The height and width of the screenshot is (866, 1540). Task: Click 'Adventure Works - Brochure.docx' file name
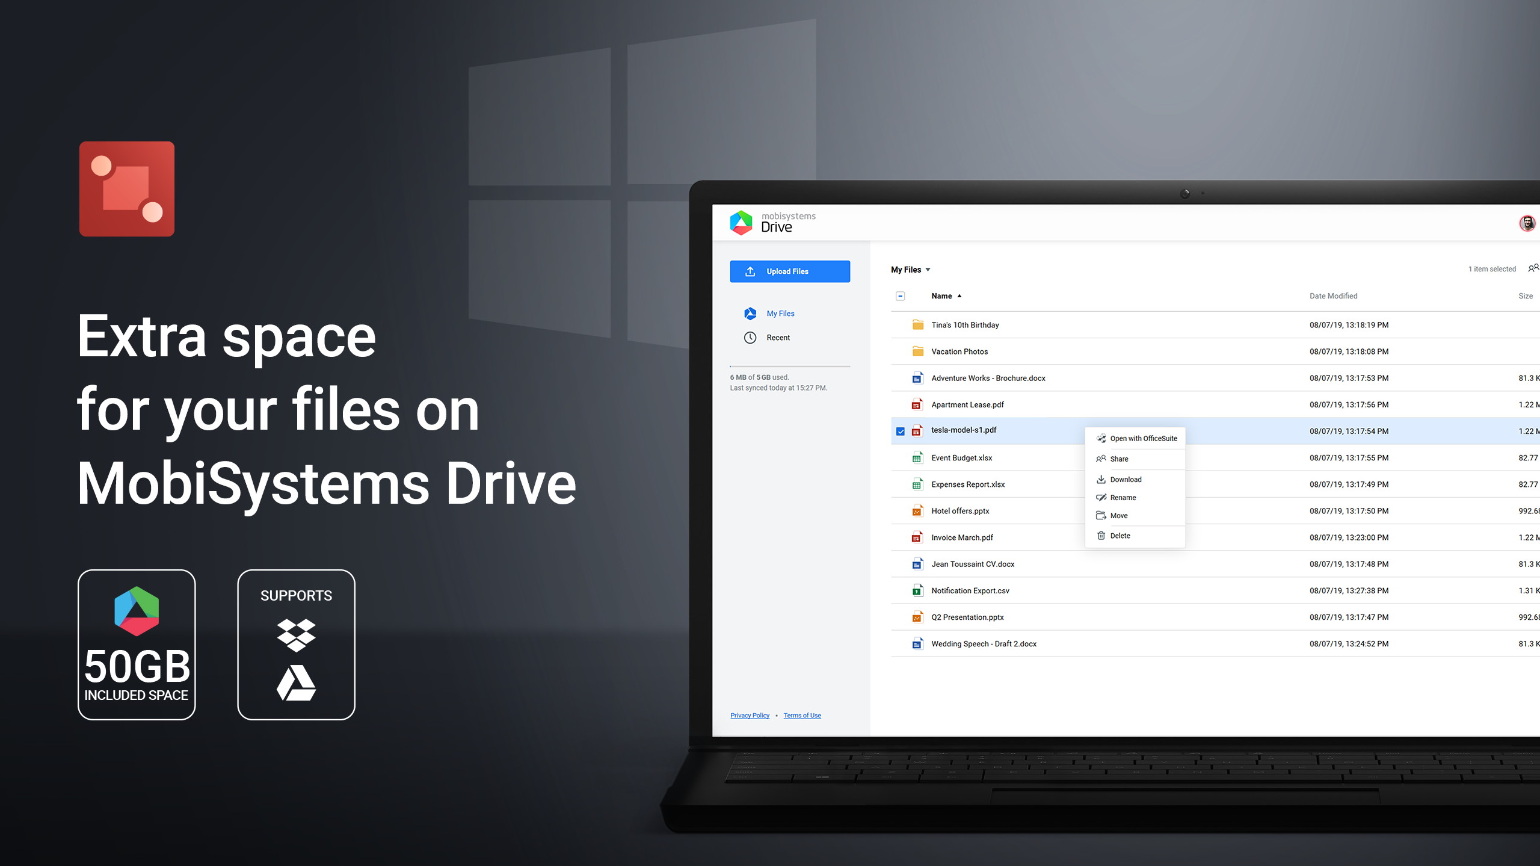pos(988,378)
